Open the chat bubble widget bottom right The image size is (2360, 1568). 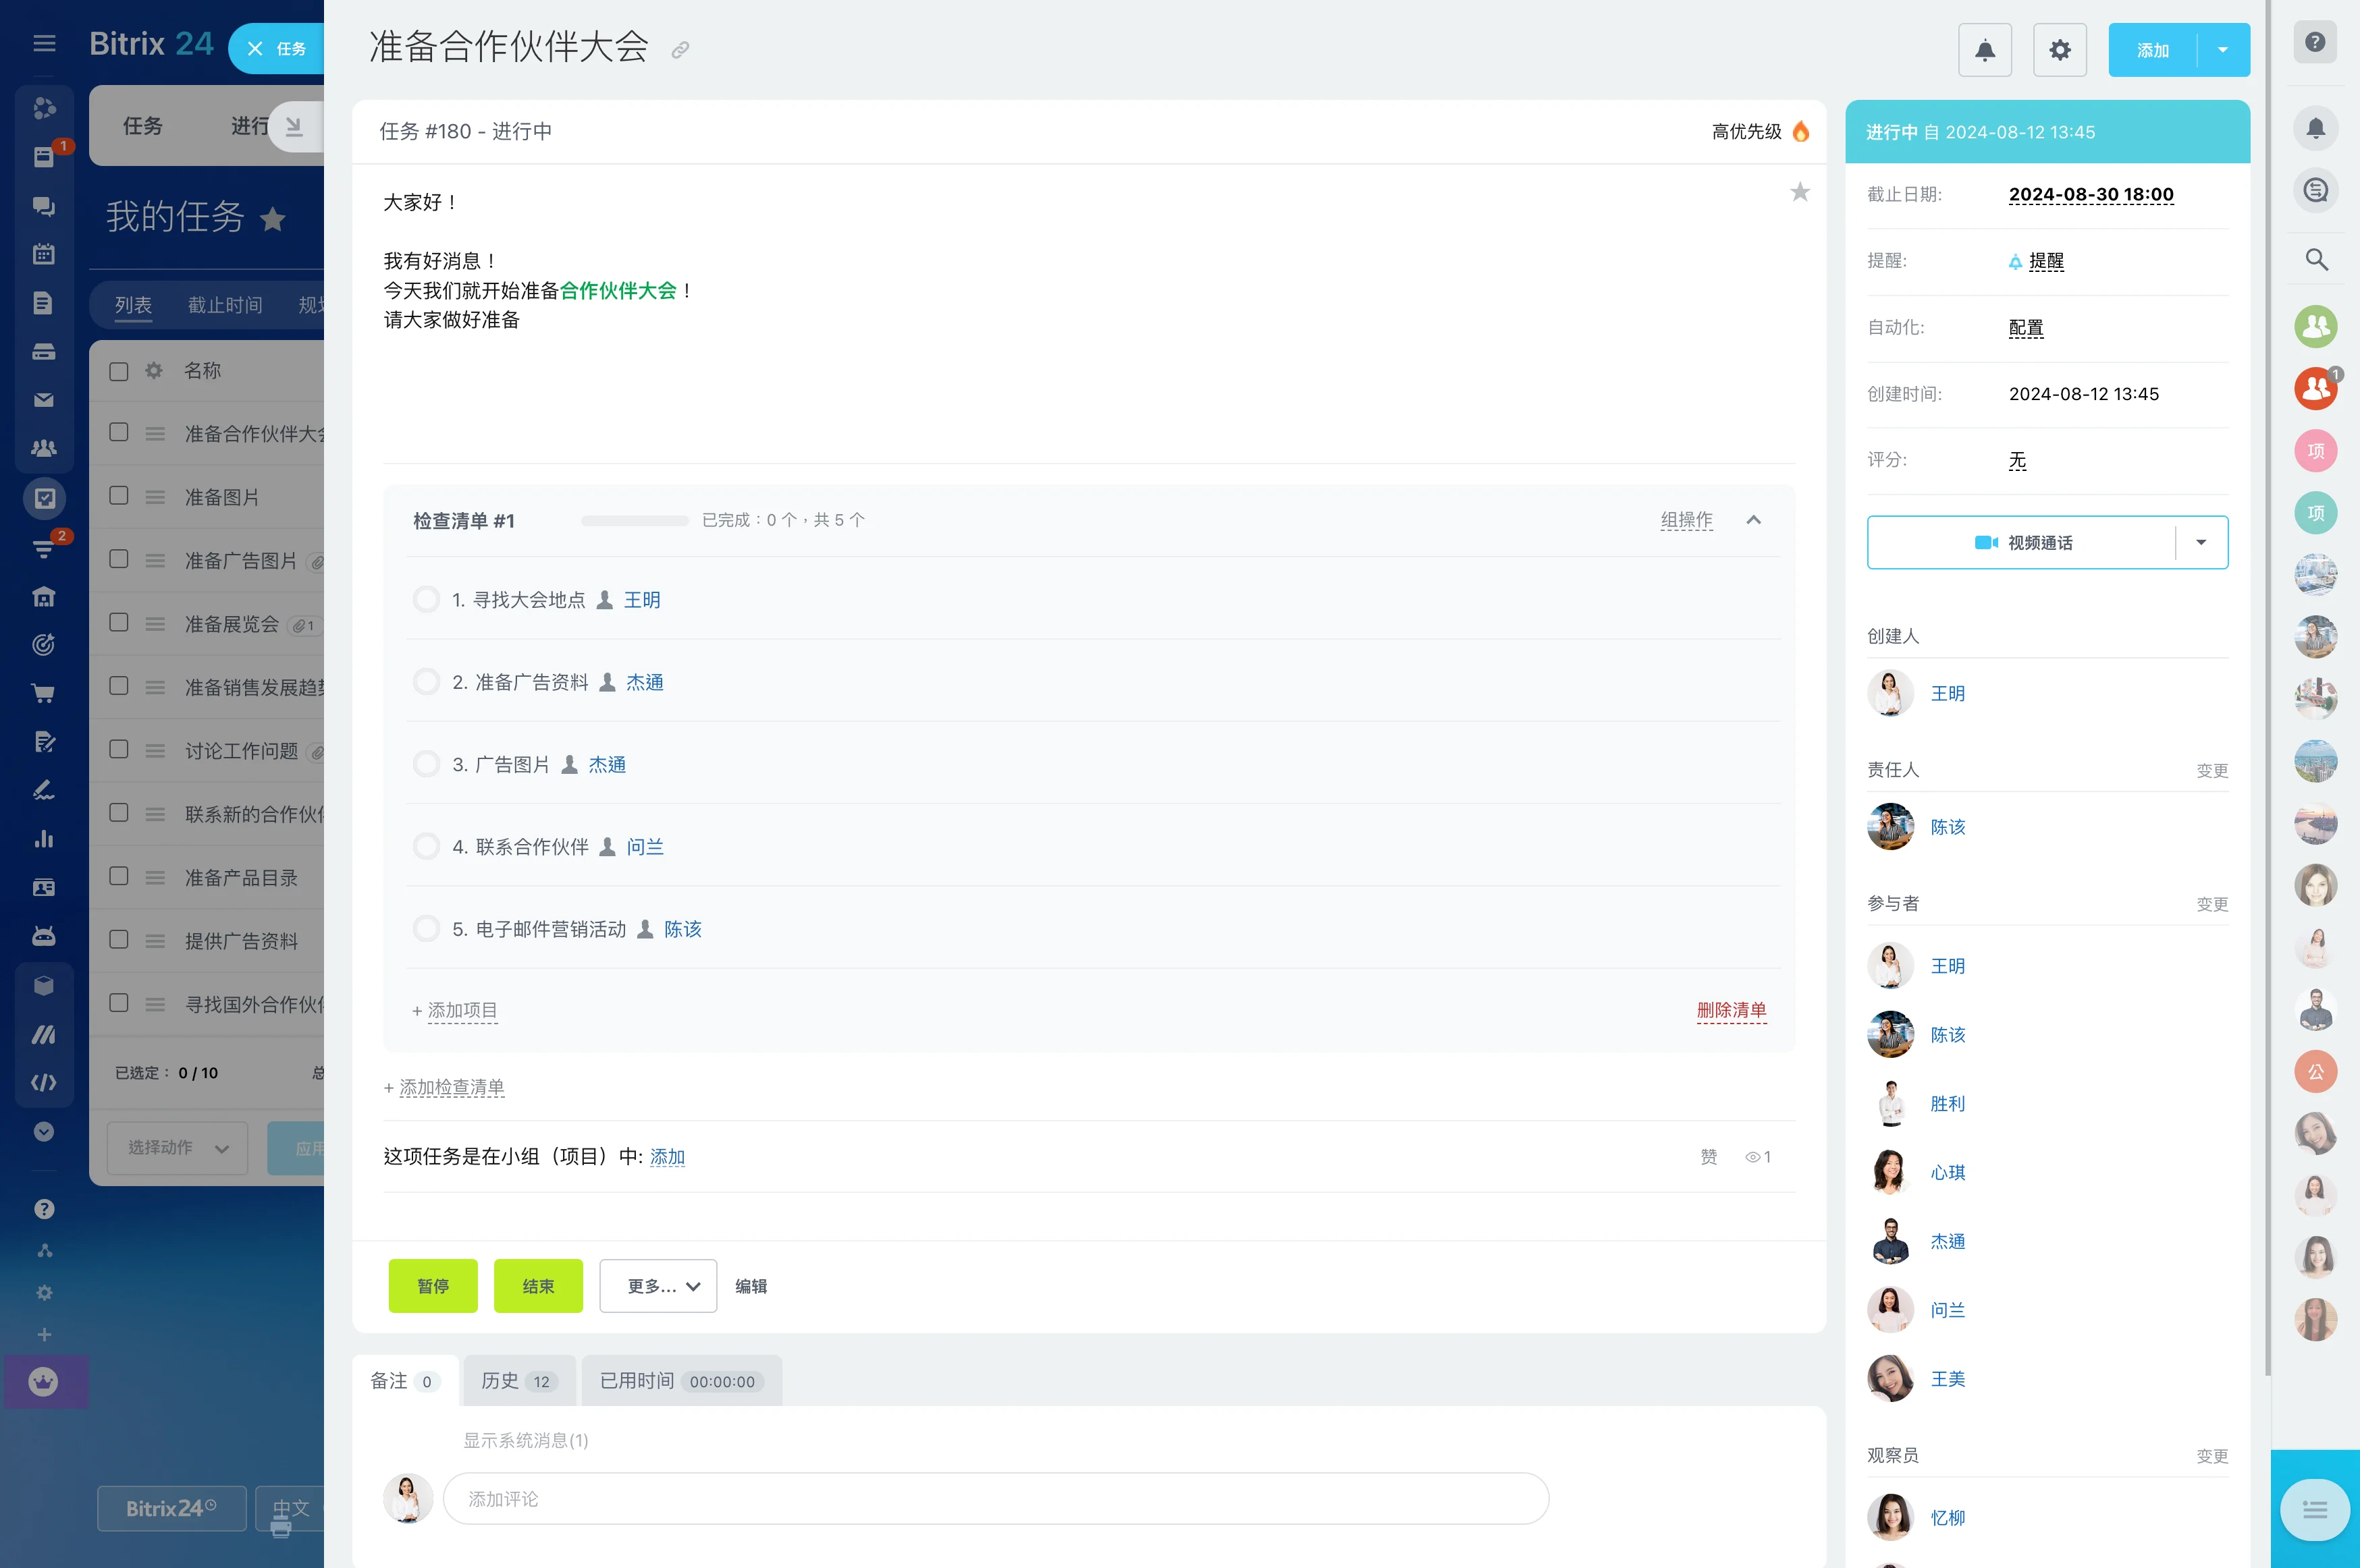[x=2315, y=1509]
